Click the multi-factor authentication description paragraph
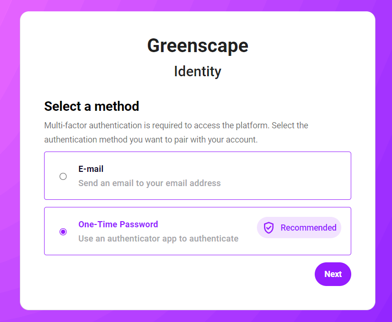 176,133
